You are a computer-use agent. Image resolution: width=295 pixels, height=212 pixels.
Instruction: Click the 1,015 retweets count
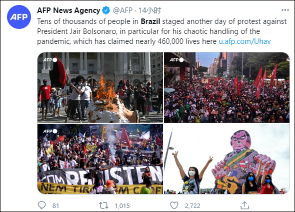pyautogui.click(x=122, y=206)
